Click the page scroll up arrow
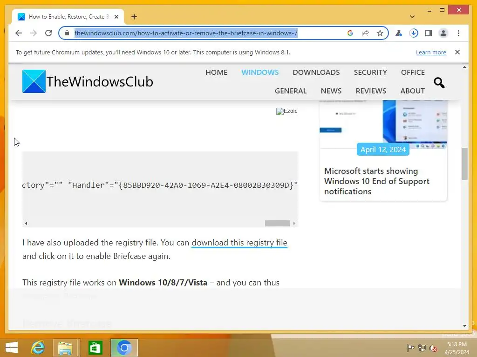This screenshot has height=357, width=477. (x=464, y=67)
